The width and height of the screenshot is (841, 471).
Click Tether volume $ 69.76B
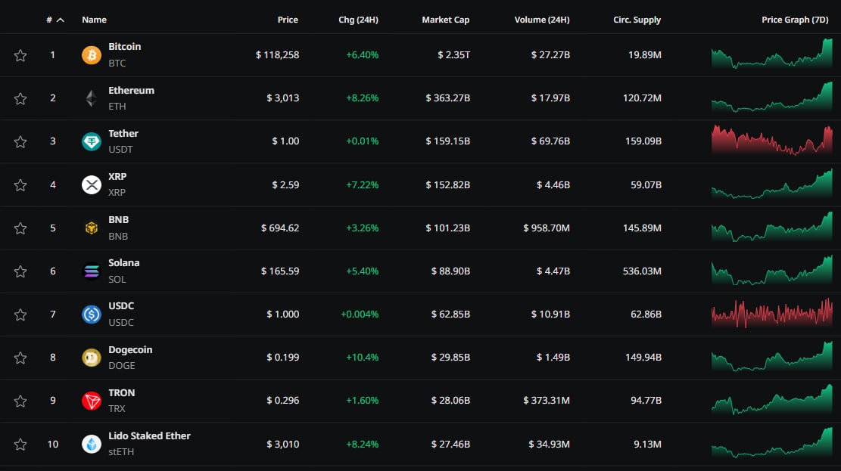click(550, 141)
